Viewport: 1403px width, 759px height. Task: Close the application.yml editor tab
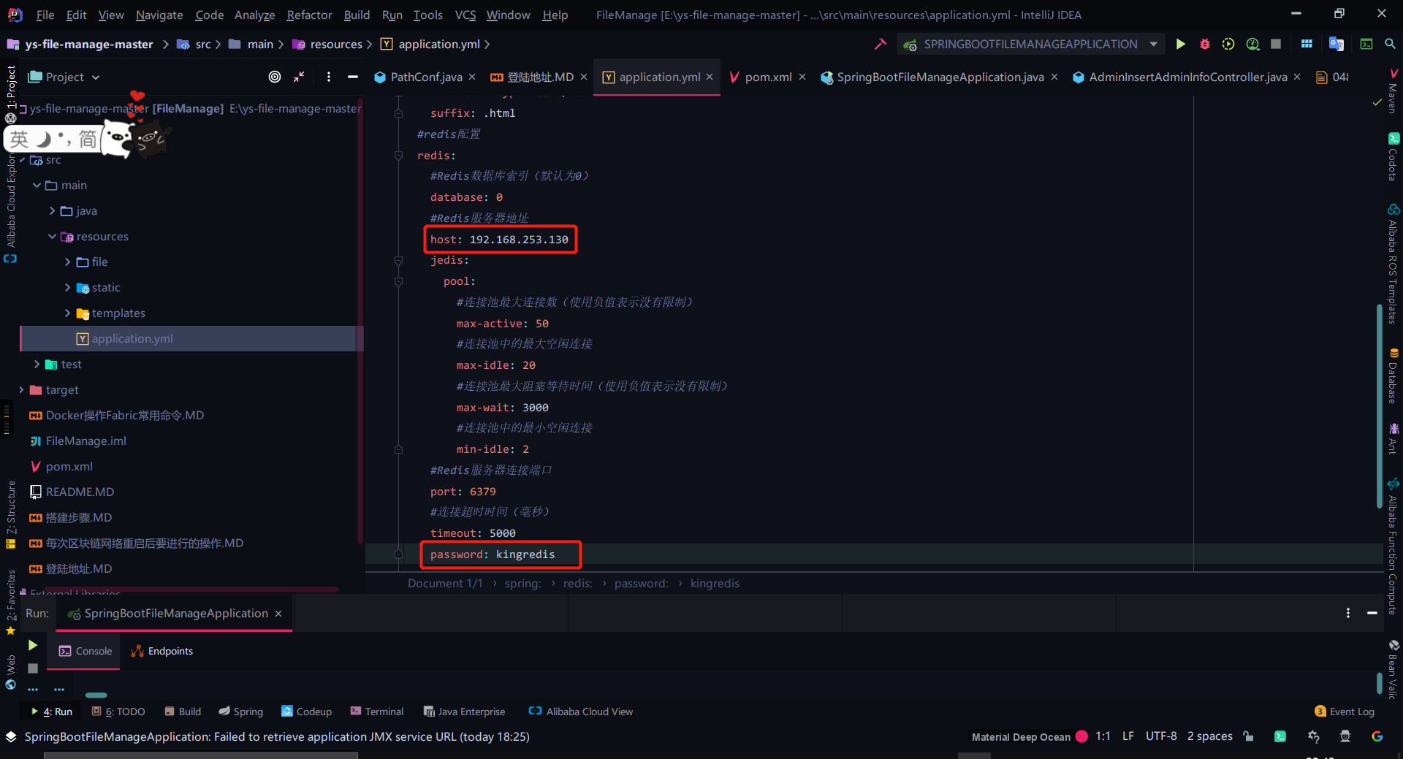710,77
